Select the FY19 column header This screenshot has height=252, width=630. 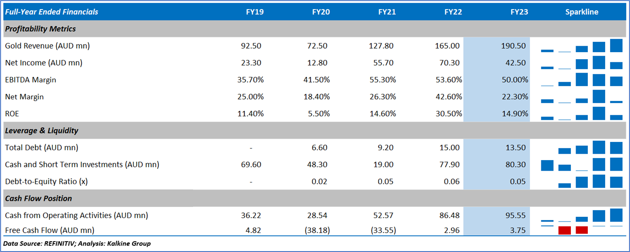pos(255,12)
